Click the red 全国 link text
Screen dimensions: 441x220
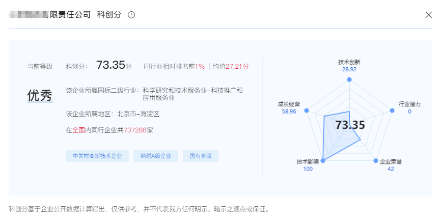pos(78,130)
